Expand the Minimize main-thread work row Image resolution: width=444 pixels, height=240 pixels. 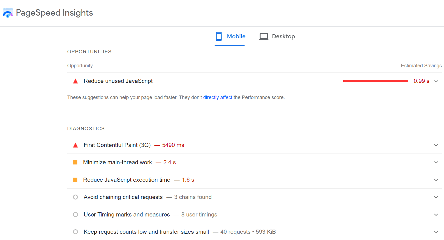pyautogui.click(x=436, y=162)
